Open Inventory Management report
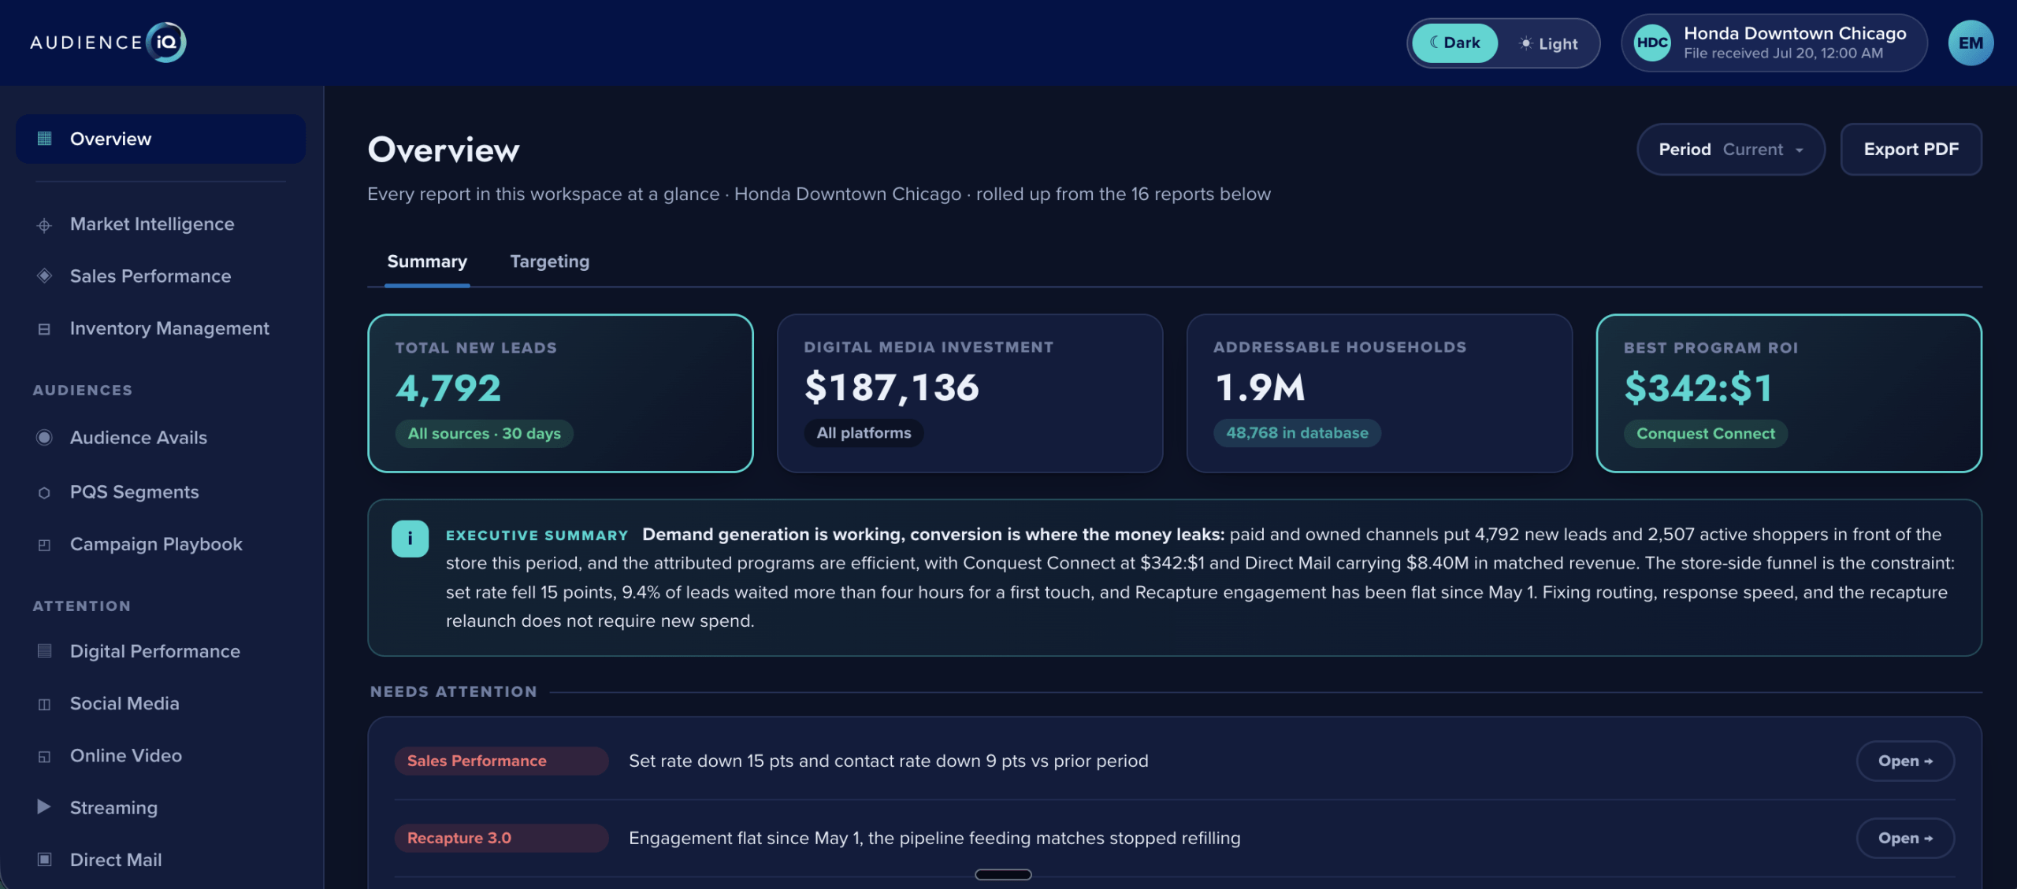Image resolution: width=2017 pixels, height=889 pixels. (161, 328)
